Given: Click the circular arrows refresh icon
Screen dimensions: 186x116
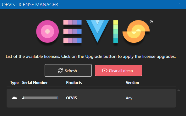Looking at the screenshot, I should (60, 70).
